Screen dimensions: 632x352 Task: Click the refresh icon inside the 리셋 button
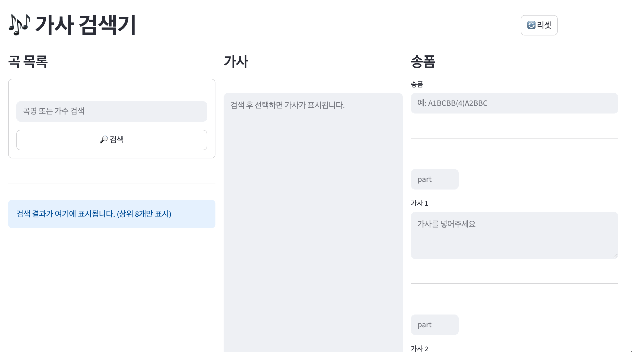[531, 25]
